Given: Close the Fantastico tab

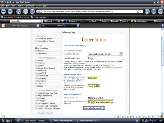Looking at the screenshot, I should [x=78, y=25].
